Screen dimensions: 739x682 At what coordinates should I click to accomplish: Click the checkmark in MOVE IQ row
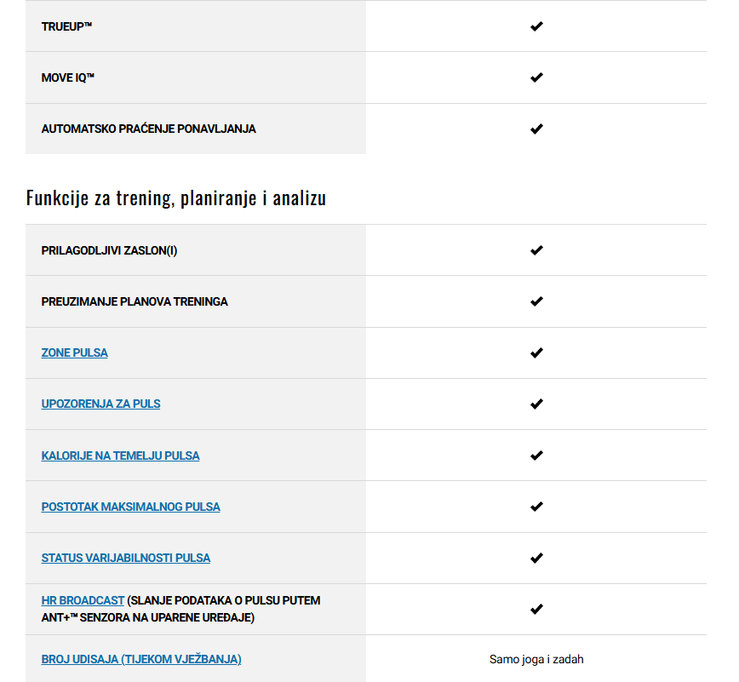536,77
